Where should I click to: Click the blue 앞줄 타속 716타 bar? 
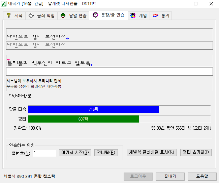click(x=93, y=109)
